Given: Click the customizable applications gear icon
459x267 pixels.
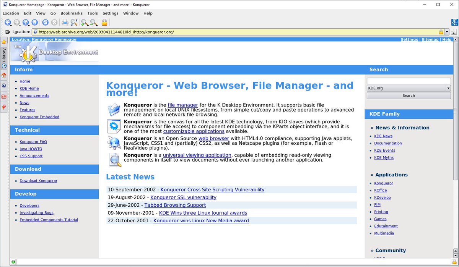Looking at the screenshot, I should pos(114,126).
